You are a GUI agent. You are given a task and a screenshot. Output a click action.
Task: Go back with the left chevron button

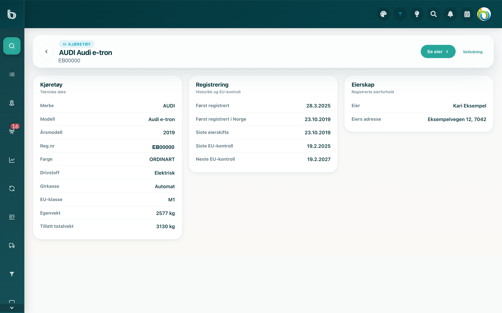pos(46,52)
